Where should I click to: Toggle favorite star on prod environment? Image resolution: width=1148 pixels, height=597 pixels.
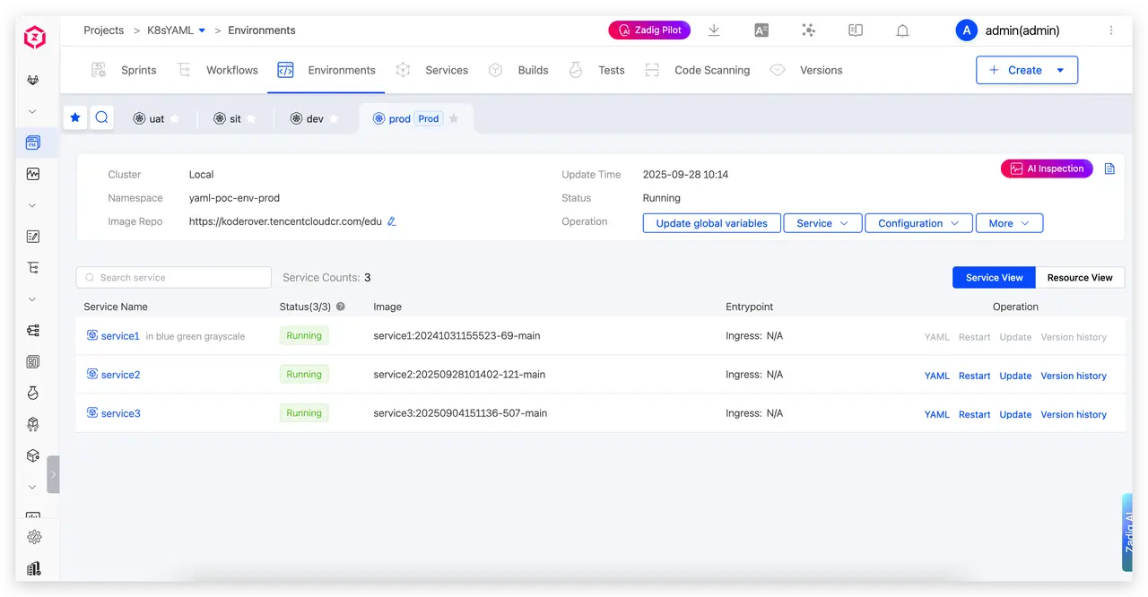(x=454, y=118)
